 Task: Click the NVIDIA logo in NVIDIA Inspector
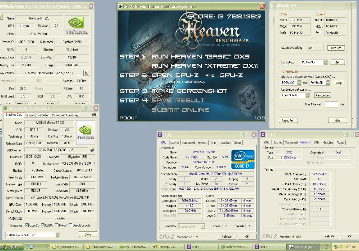pos(77,26)
